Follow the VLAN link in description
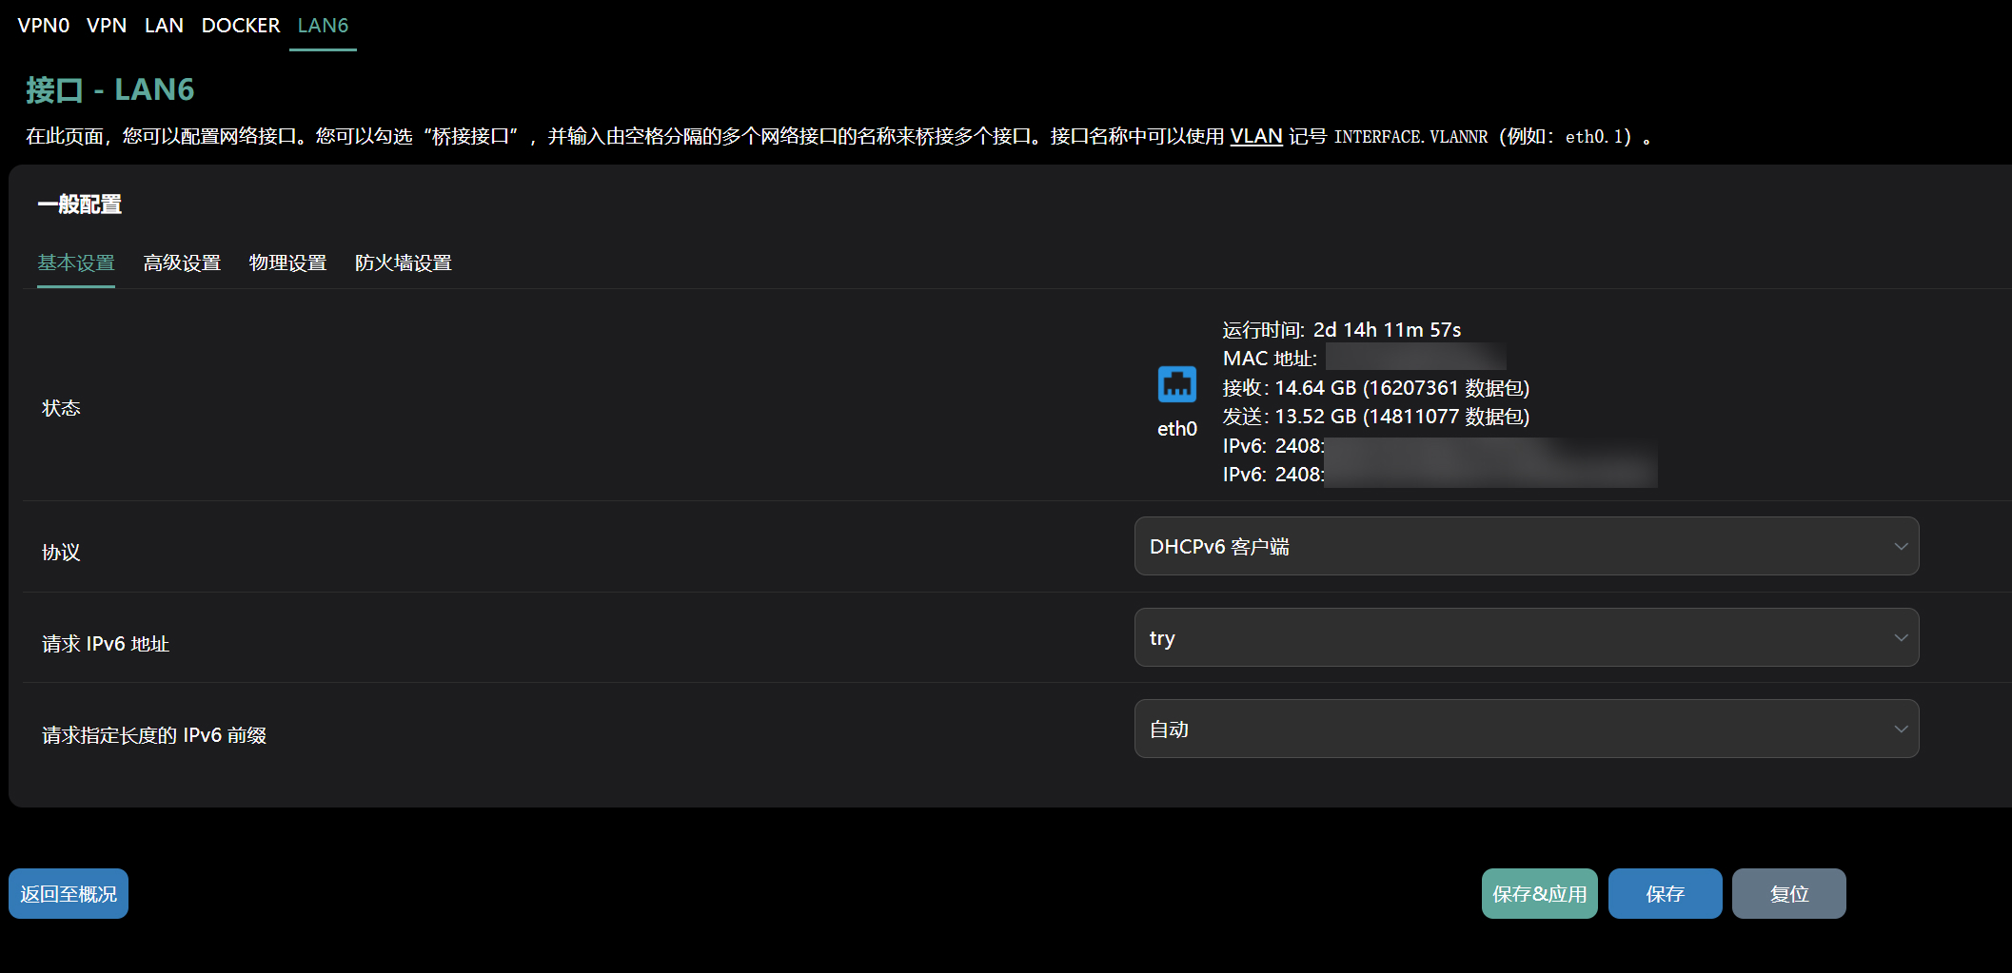The width and height of the screenshot is (2012, 973). (x=1255, y=136)
